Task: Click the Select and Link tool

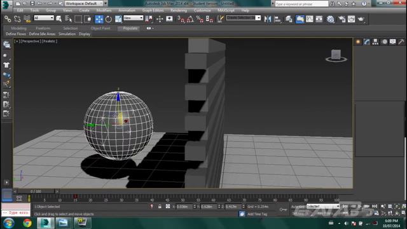Action: coord(8,19)
